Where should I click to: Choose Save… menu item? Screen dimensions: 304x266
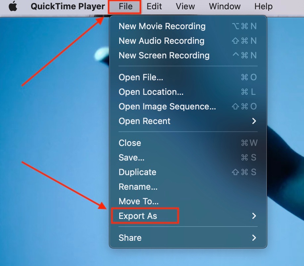click(188, 158)
